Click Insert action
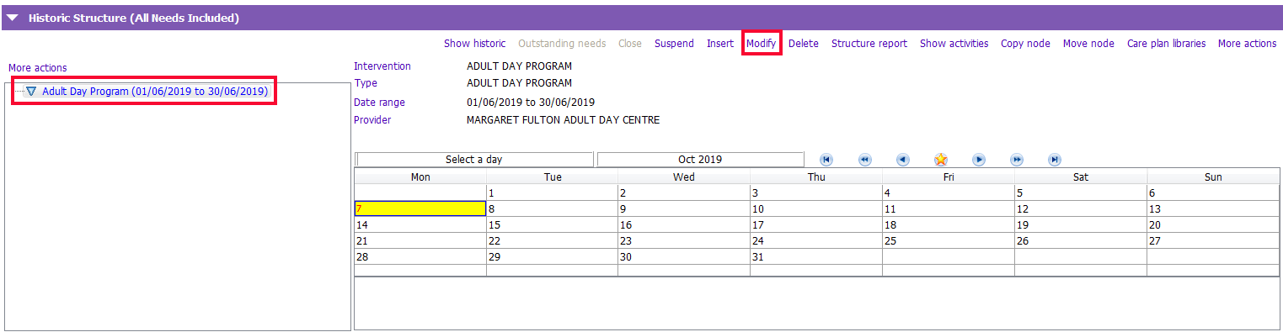1283x332 pixels. pos(720,44)
